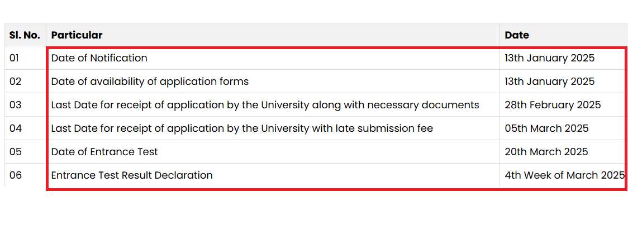Click serial number '03' cell
Image resolution: width=628 pixels, height=225 pixels.
(25, 105)
